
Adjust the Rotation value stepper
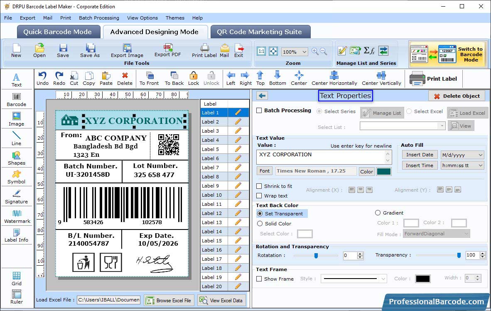360,256
